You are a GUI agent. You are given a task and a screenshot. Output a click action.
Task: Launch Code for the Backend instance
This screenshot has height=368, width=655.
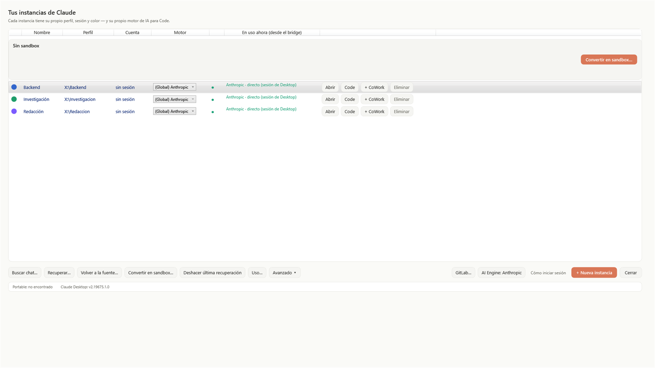pos(350,87)
